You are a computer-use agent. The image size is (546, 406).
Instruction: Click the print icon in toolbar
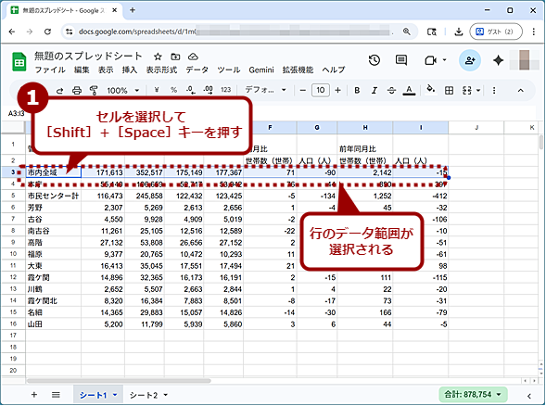point(77,91)
